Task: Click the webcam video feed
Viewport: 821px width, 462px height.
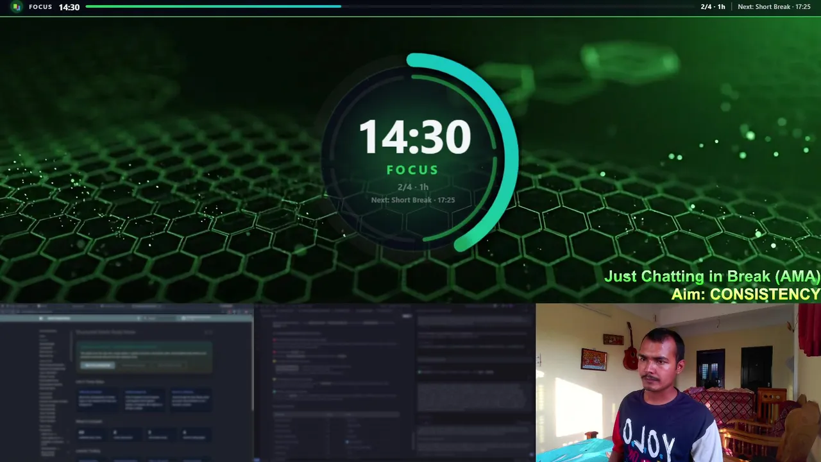Action: point(678,383)
